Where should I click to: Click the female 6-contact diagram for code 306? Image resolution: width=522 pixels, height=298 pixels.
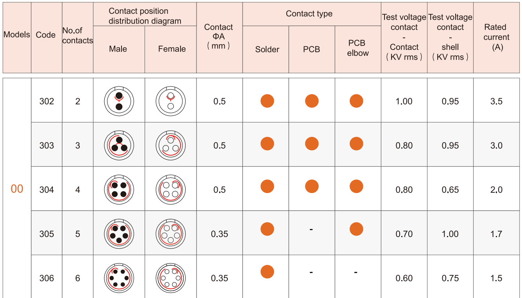pyautogui.click(x=170, y=278)
